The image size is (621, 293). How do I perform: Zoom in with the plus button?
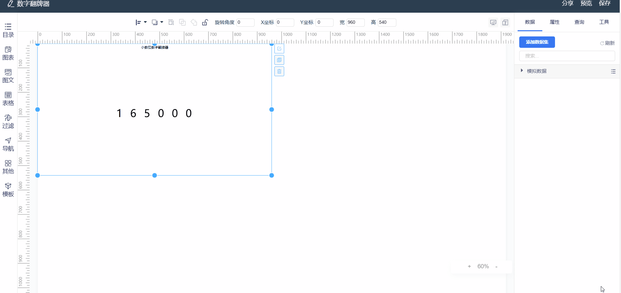click(469, 266)
